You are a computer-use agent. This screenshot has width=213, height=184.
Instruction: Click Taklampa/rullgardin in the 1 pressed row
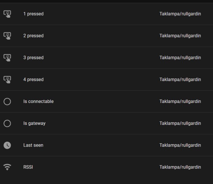coord(180,14)
